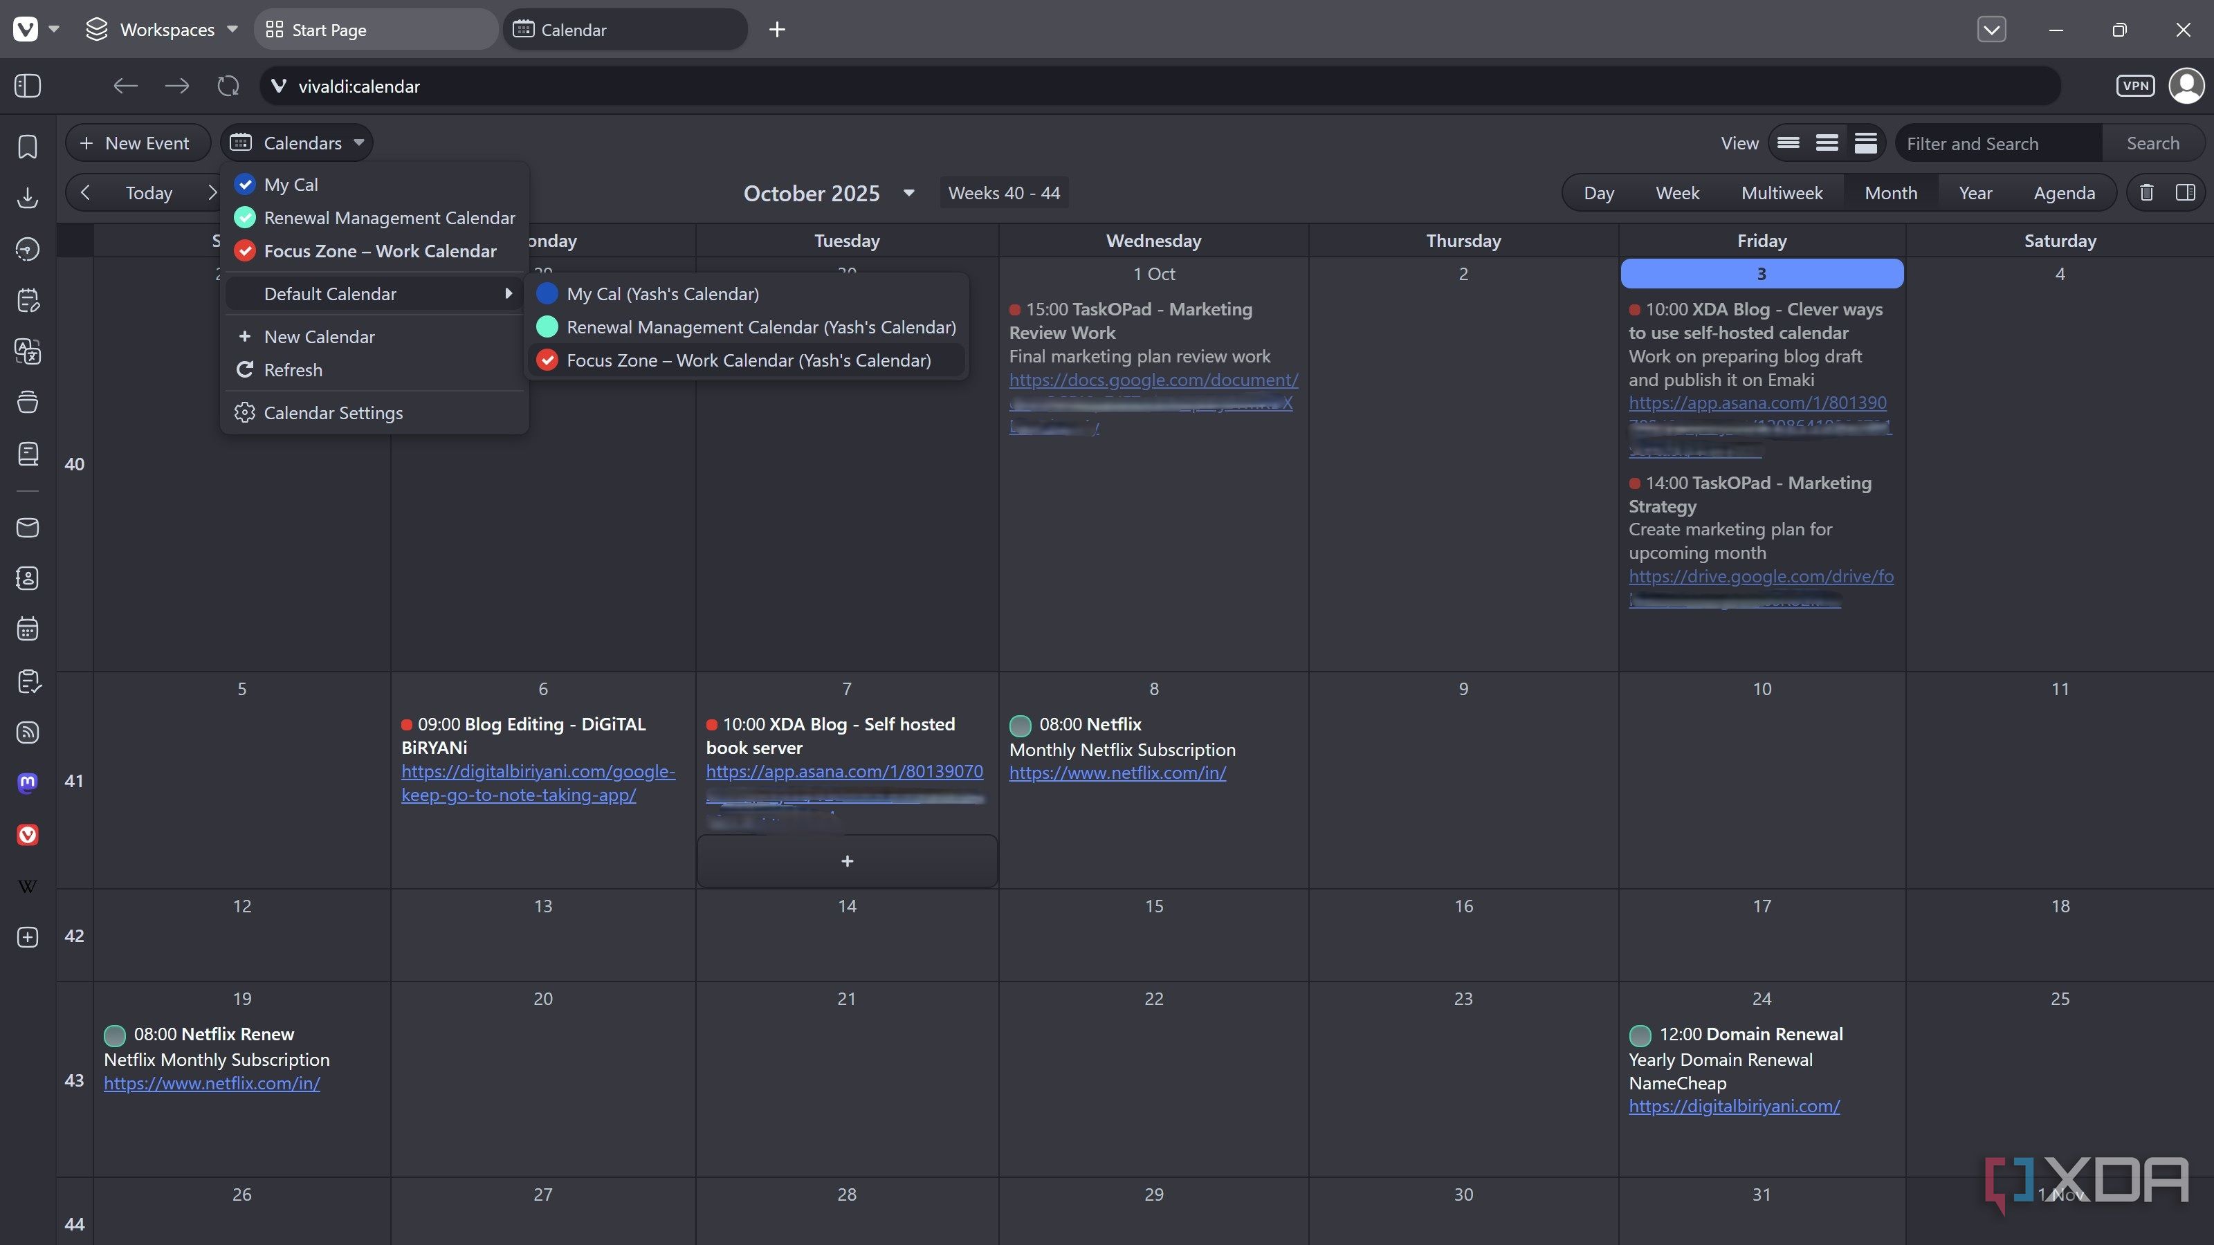This screenshot has width=2214, height=1245.
Task: Click the New Event button
Action: (x=138, y=142)
